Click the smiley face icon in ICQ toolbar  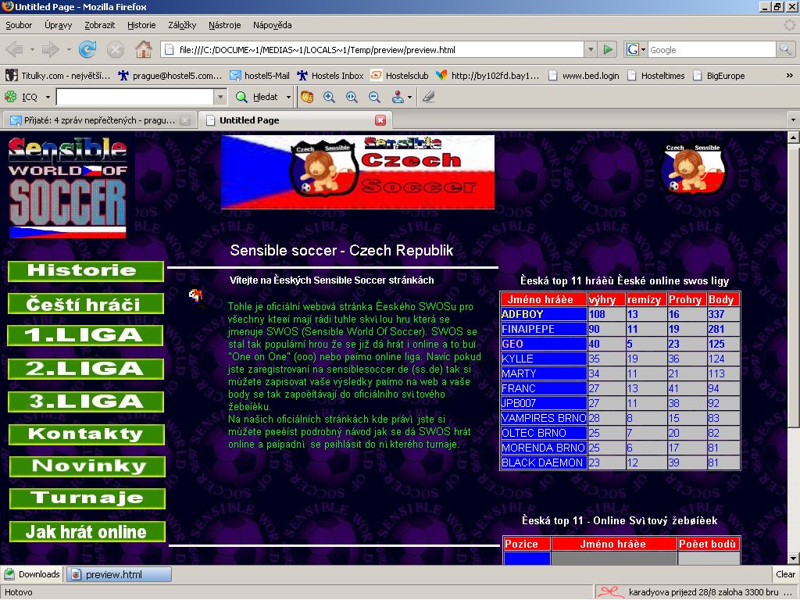(307, 97)
